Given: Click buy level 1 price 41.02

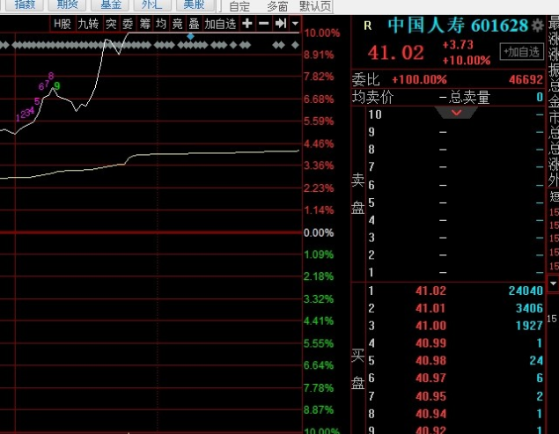Looking at the screenshot, I should pos(430,291).
